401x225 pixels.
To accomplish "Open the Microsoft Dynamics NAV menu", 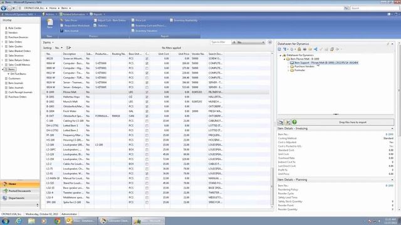I will click(19, 14).
